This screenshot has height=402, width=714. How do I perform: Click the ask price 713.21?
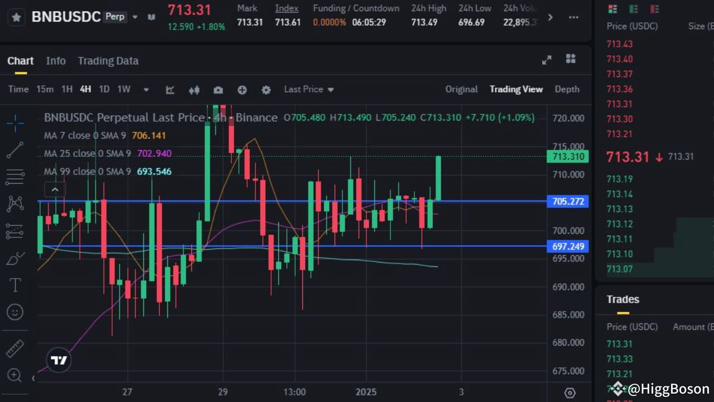tap(620, 134)
